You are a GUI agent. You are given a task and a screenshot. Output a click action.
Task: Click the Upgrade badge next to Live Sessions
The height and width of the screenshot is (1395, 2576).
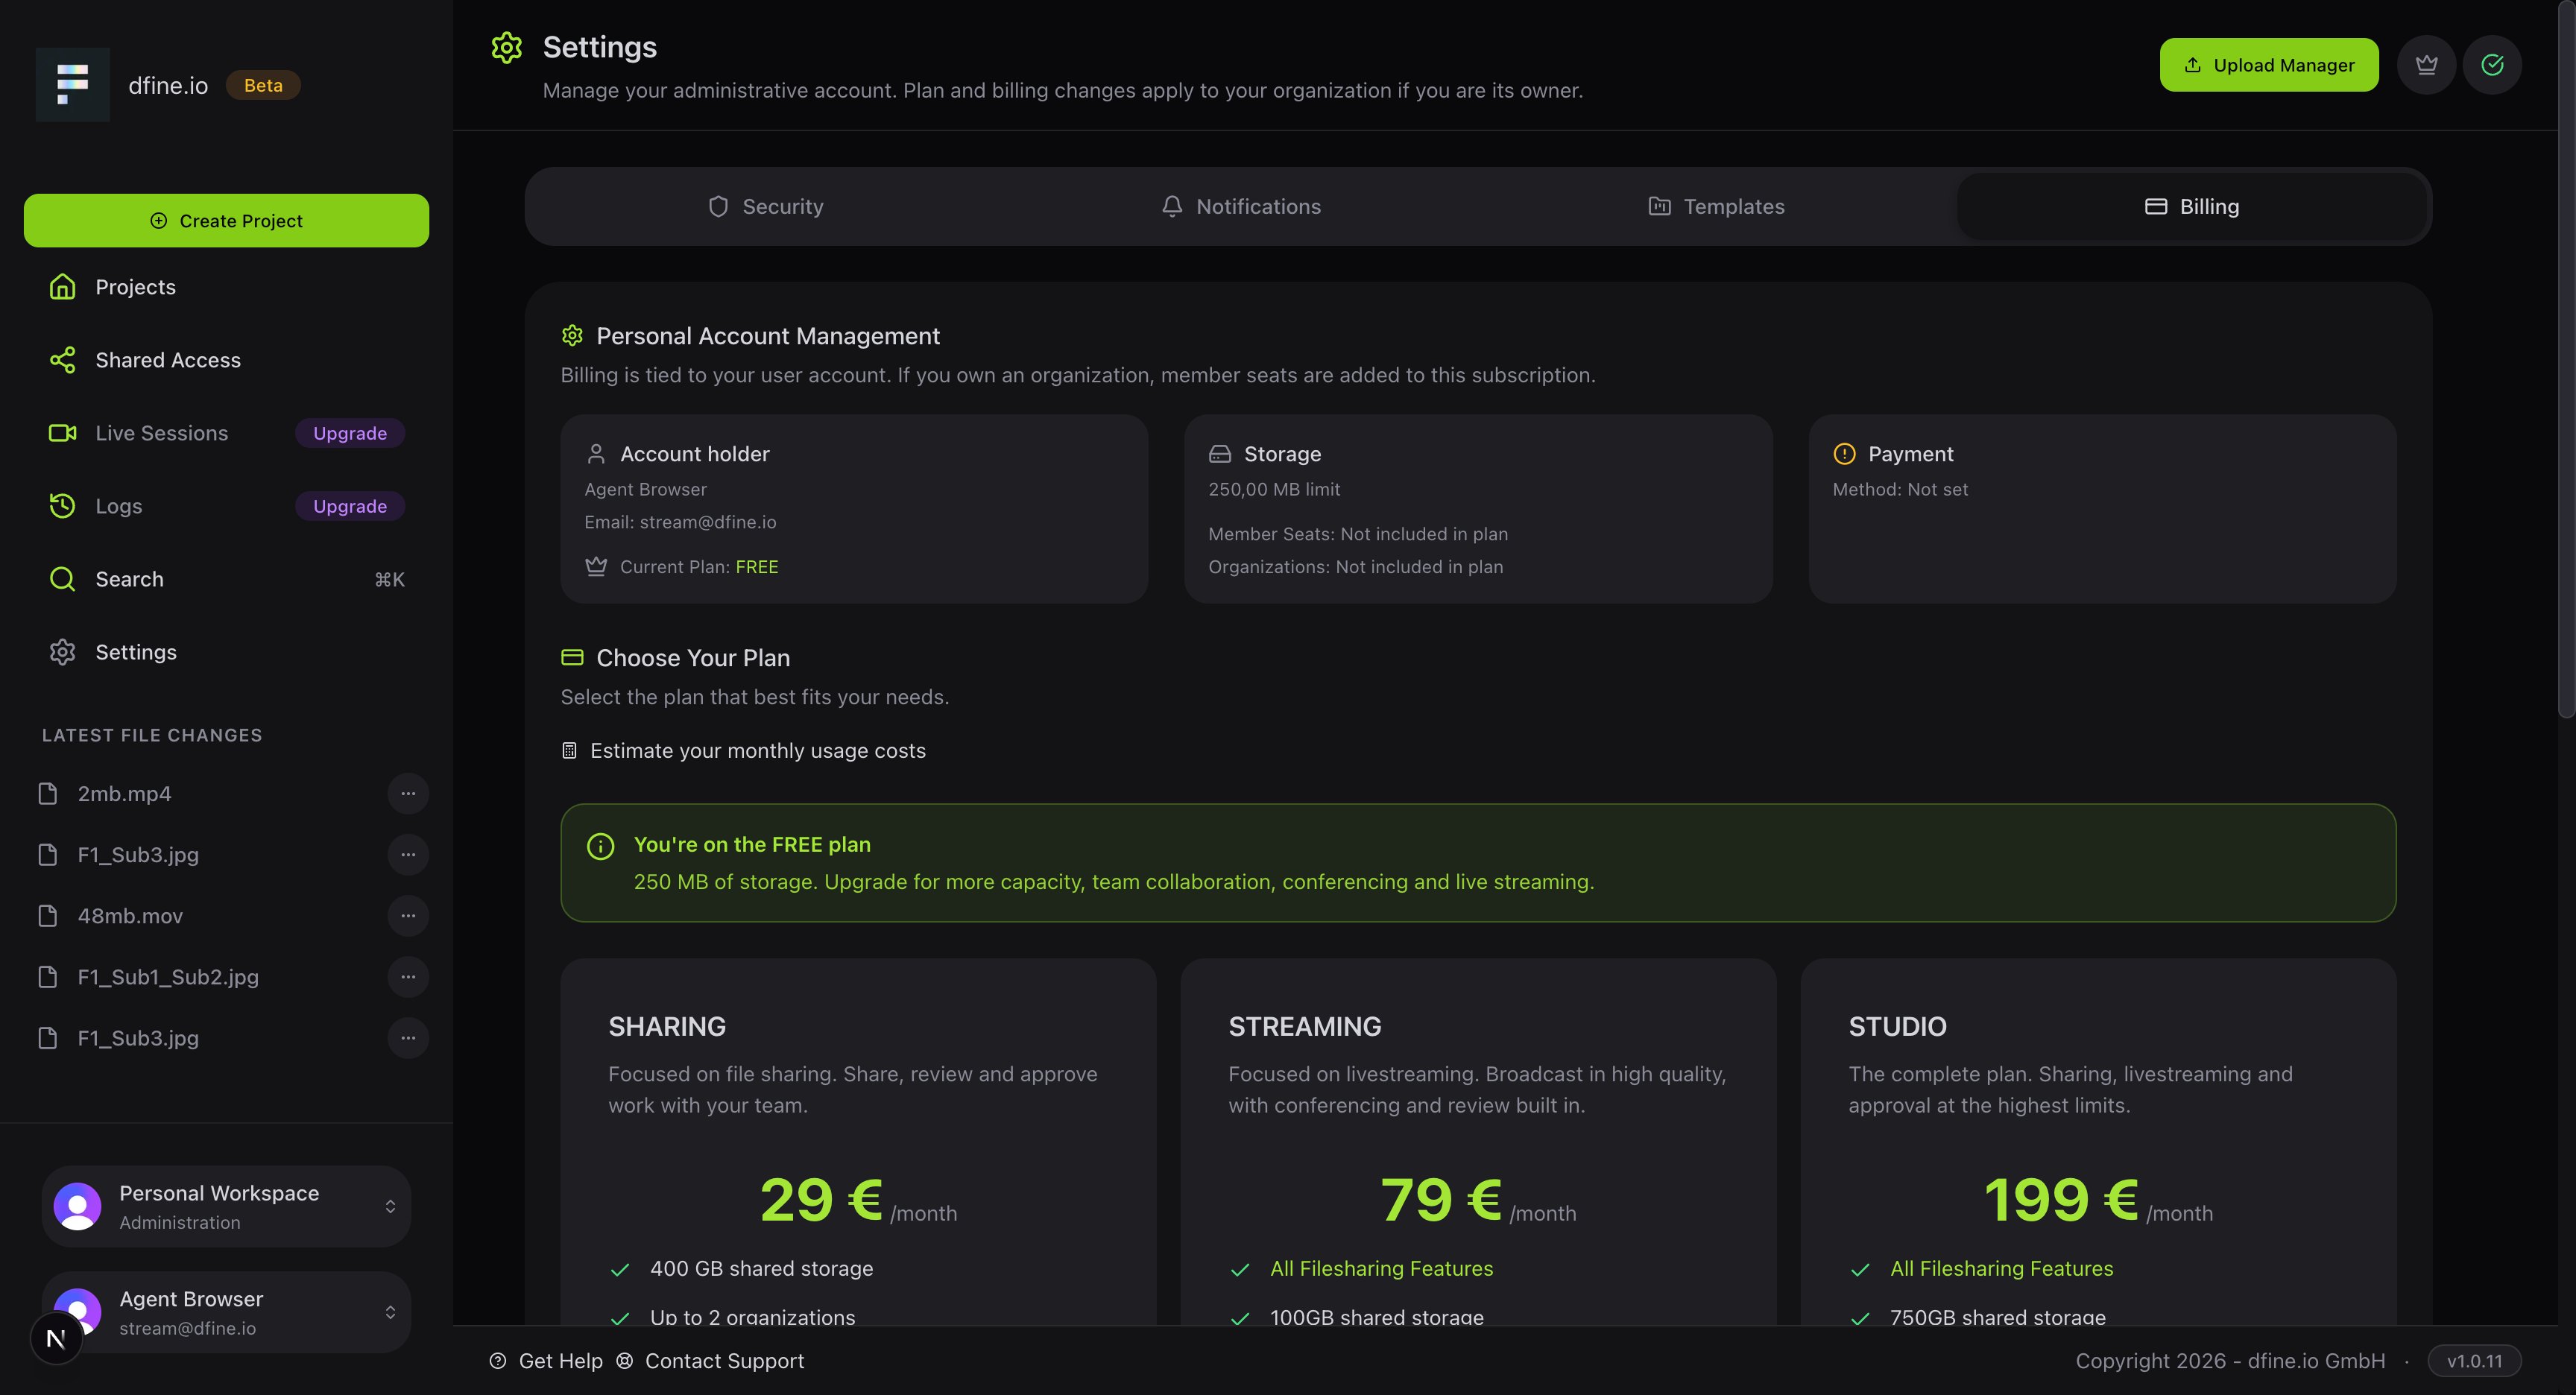(x=350, y=433)
